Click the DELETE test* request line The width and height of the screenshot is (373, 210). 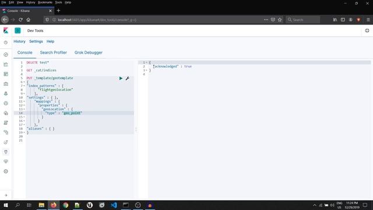point(37,62)
